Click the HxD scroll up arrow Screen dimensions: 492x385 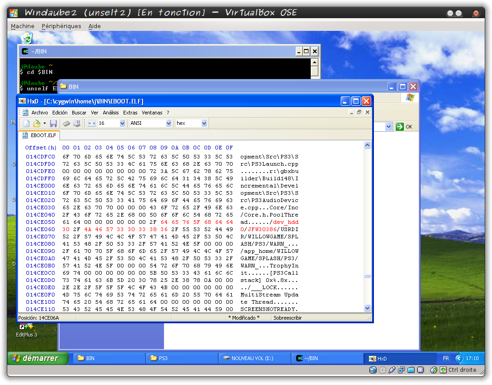tap(368, 145)
